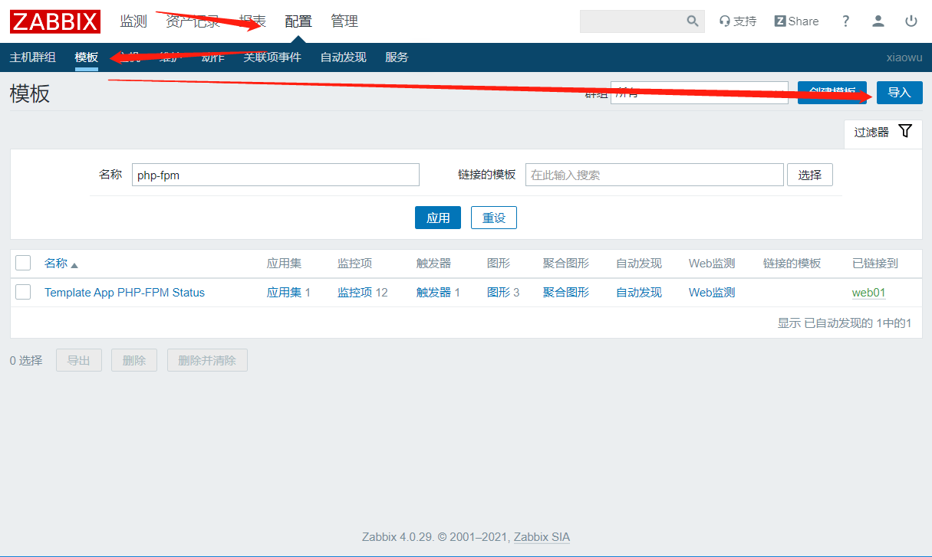Click the Zabbix logo
The image size is (932, 557).
tap(55, 21)
